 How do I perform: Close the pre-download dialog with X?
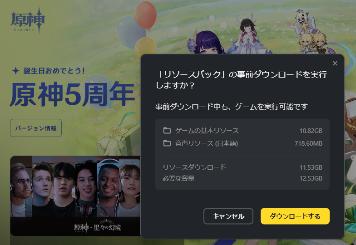click(335, 64)
